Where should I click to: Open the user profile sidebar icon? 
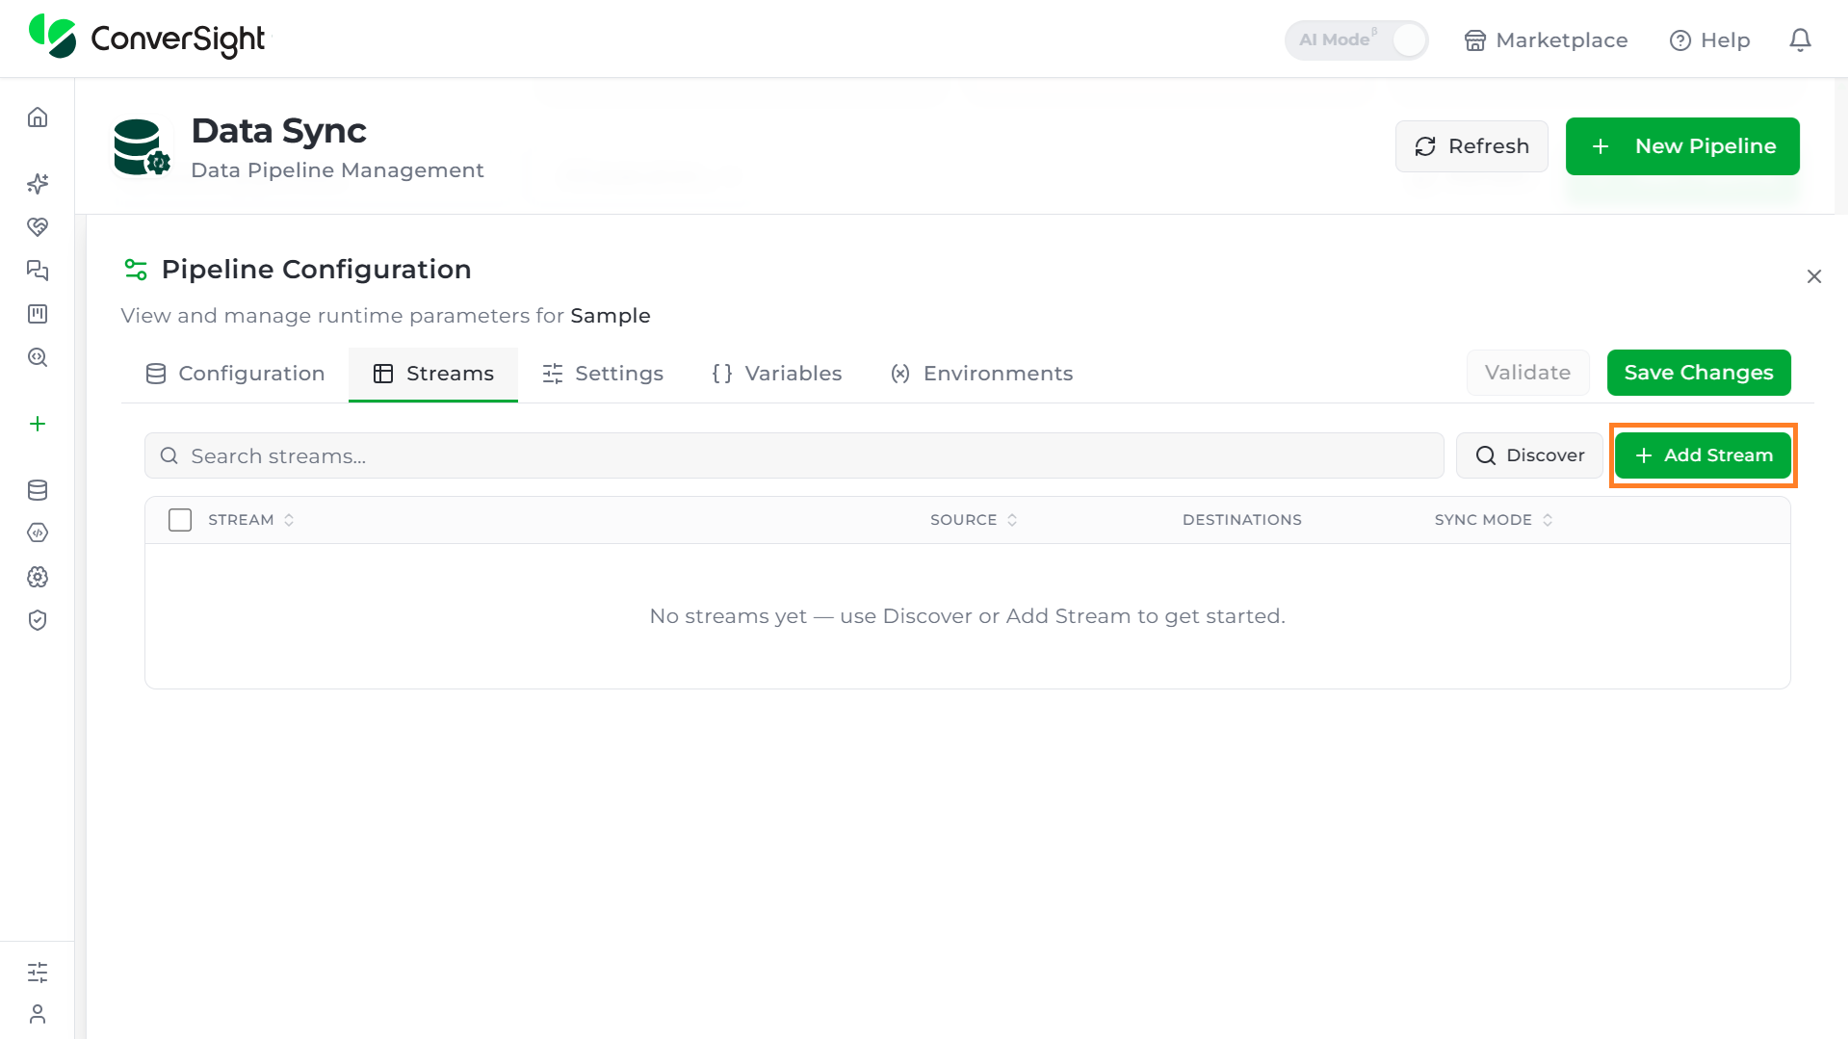[38, 1015]
